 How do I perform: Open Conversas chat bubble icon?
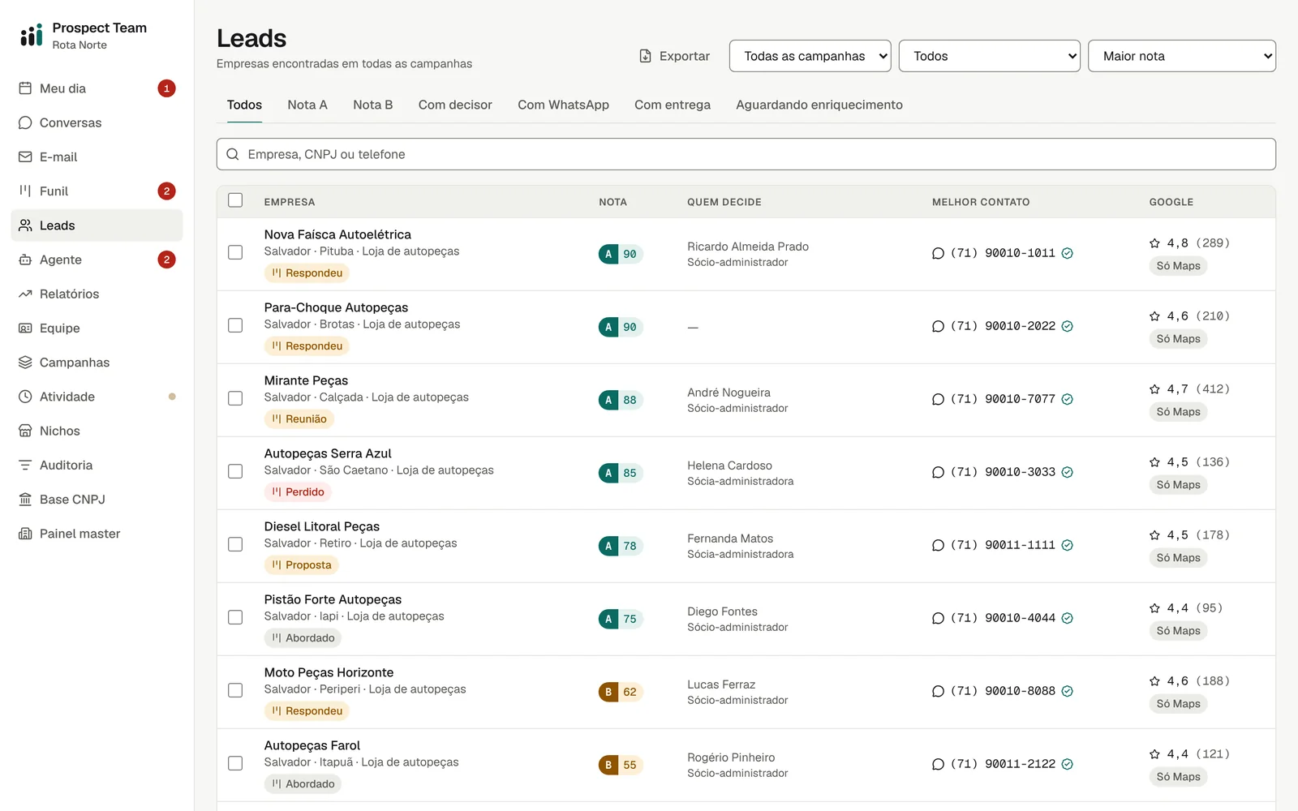[25, 122]
